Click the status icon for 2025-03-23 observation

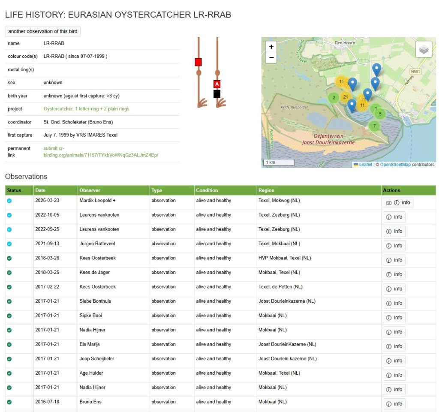coord(9,201)
